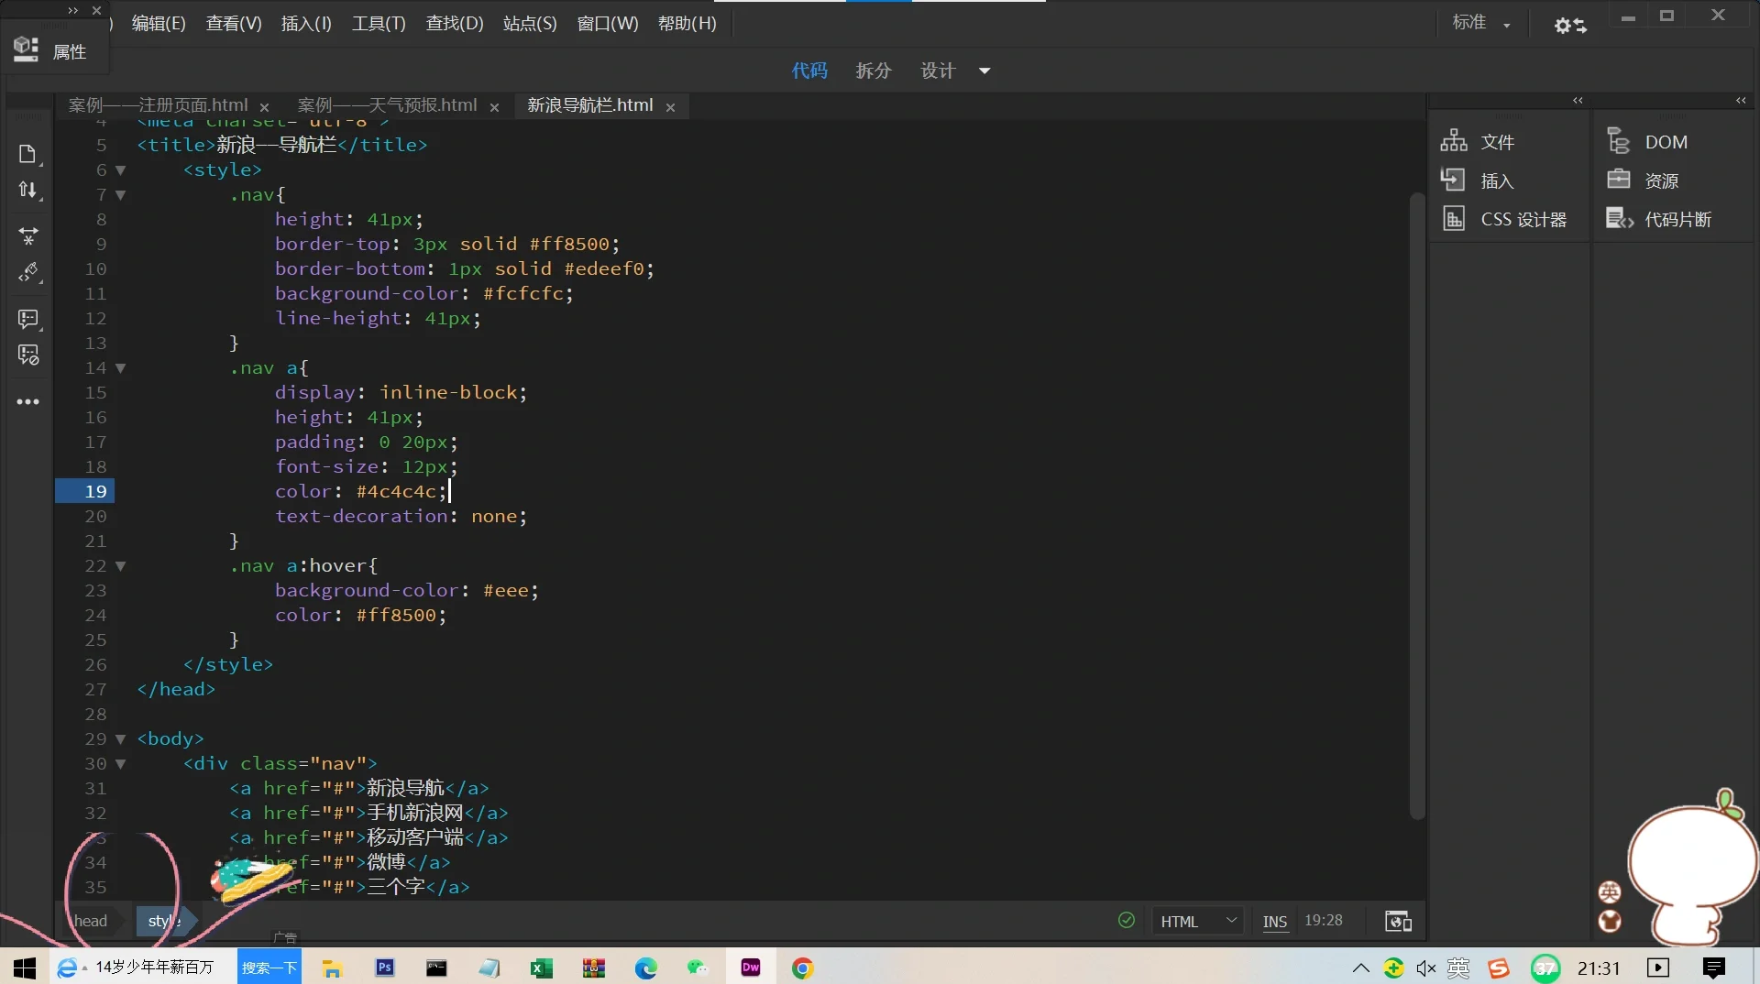
Task: Switch to 拆分 (Split) view
Action: [x=872, y=71]
